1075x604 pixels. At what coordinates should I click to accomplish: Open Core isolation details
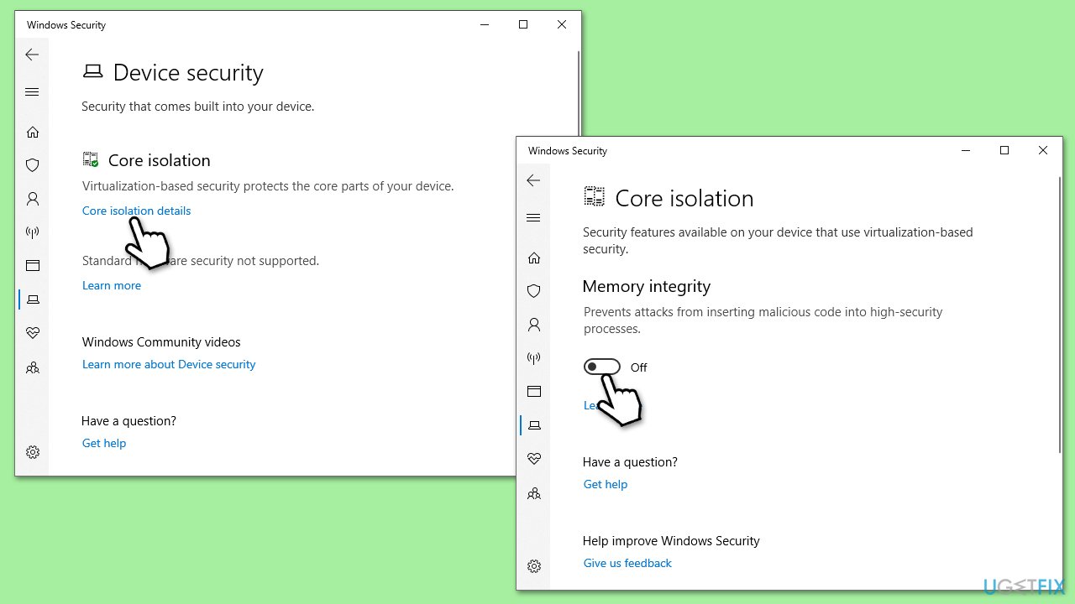[x=136, y=211]
